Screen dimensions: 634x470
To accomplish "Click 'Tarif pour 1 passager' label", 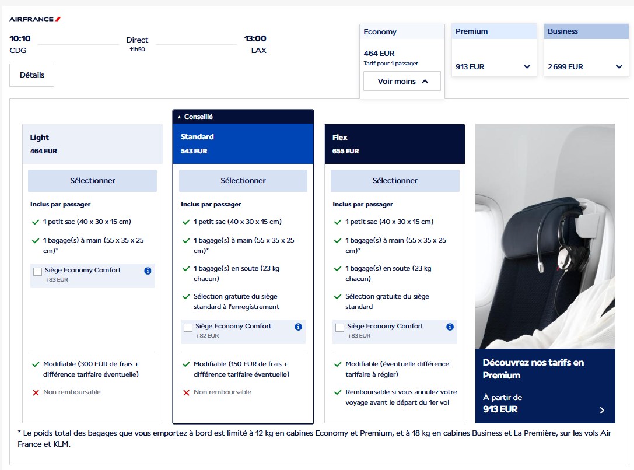I will [x=391, y=64].
